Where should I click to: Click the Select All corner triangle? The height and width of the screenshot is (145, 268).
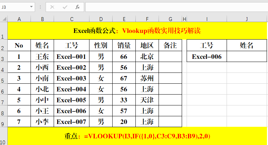pos(4,19)
